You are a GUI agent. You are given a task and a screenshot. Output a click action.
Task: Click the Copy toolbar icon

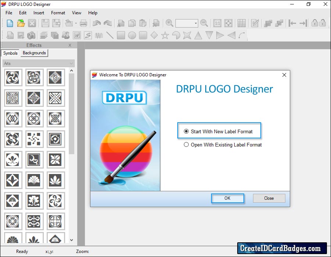coord(132,23)
